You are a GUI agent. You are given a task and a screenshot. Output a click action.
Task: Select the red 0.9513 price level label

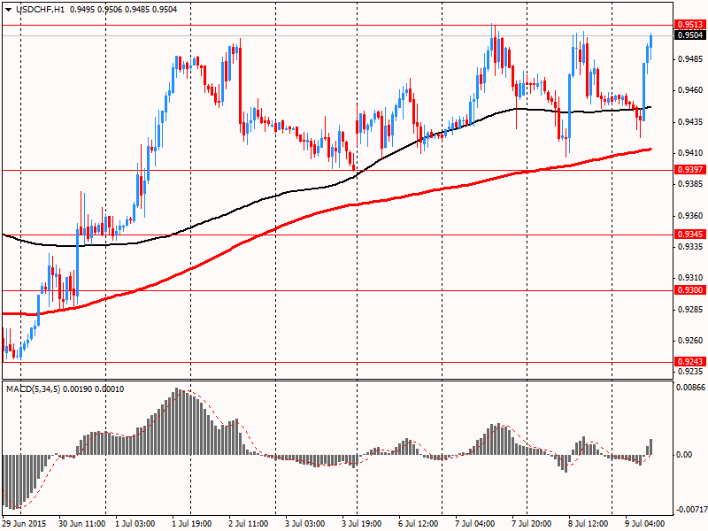pos(689,25)
